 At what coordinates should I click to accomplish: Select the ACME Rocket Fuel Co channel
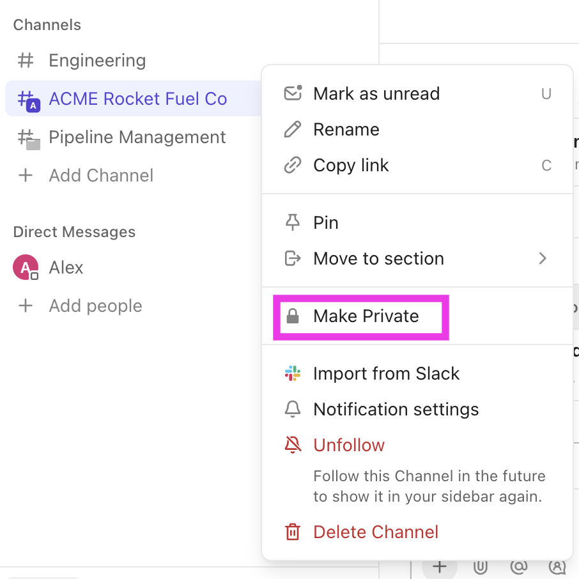(137, 99)
